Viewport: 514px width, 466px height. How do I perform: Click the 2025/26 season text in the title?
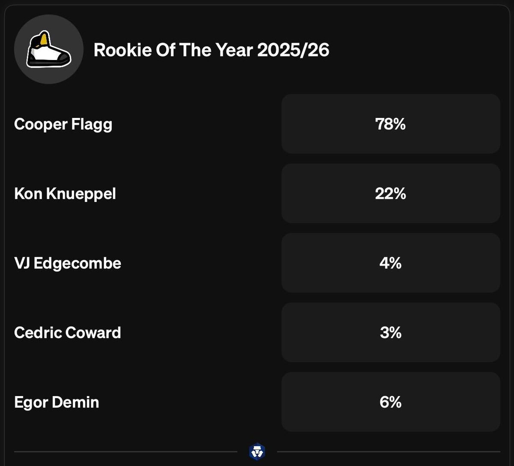point(293,50)
